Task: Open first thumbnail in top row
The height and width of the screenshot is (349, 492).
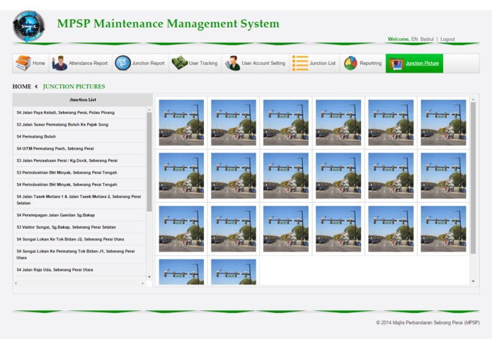Action: click(181, 122)
